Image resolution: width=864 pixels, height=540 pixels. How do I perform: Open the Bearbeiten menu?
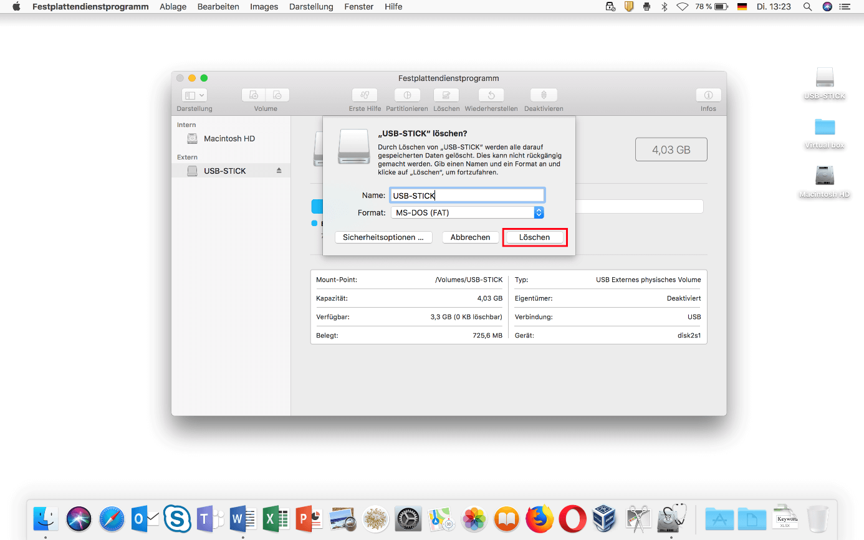coord(218,7)
